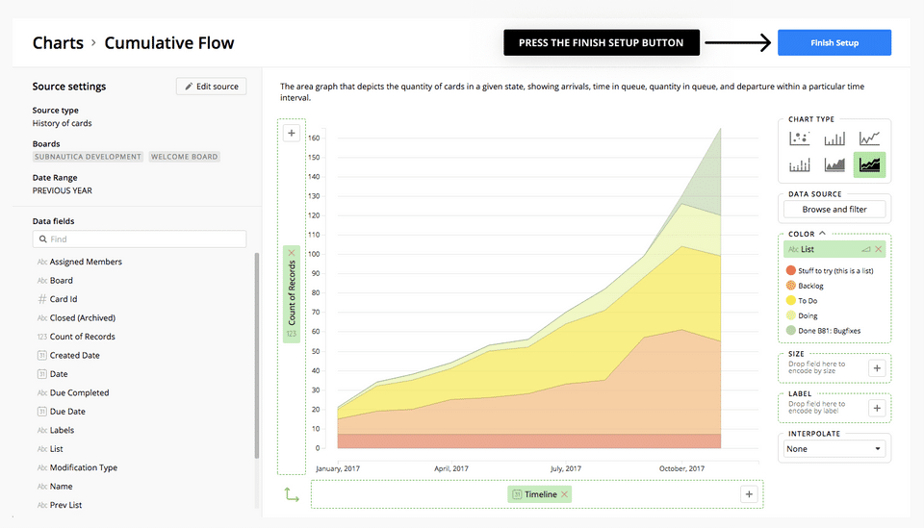The image size is (924, 528).
Task: Click the hash icon beside Card Id
Action: (41, 299)
